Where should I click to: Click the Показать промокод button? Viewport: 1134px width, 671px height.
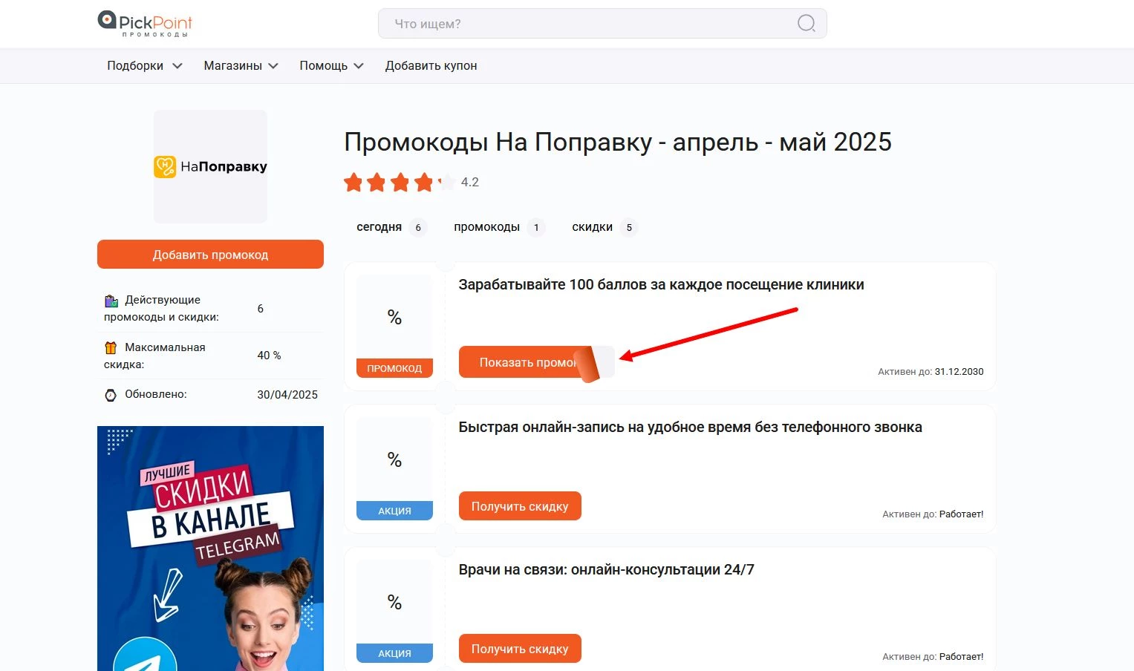click(x=536, y=362)
